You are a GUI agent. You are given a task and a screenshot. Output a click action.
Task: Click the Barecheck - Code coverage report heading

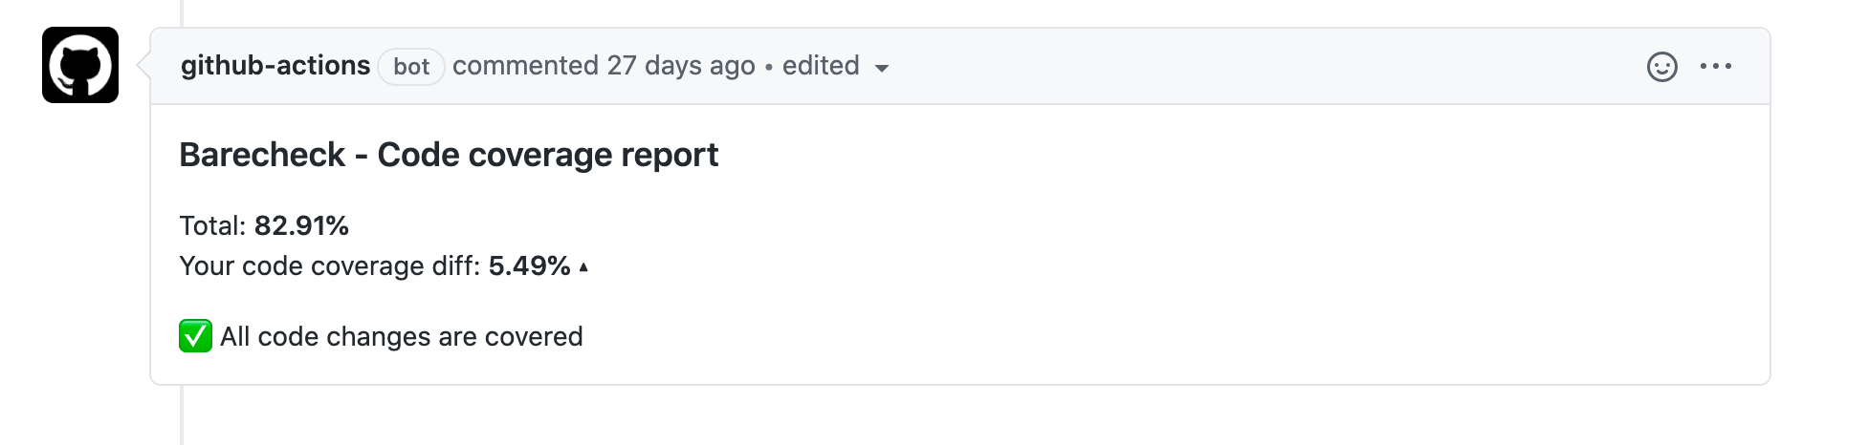[449, 155]
